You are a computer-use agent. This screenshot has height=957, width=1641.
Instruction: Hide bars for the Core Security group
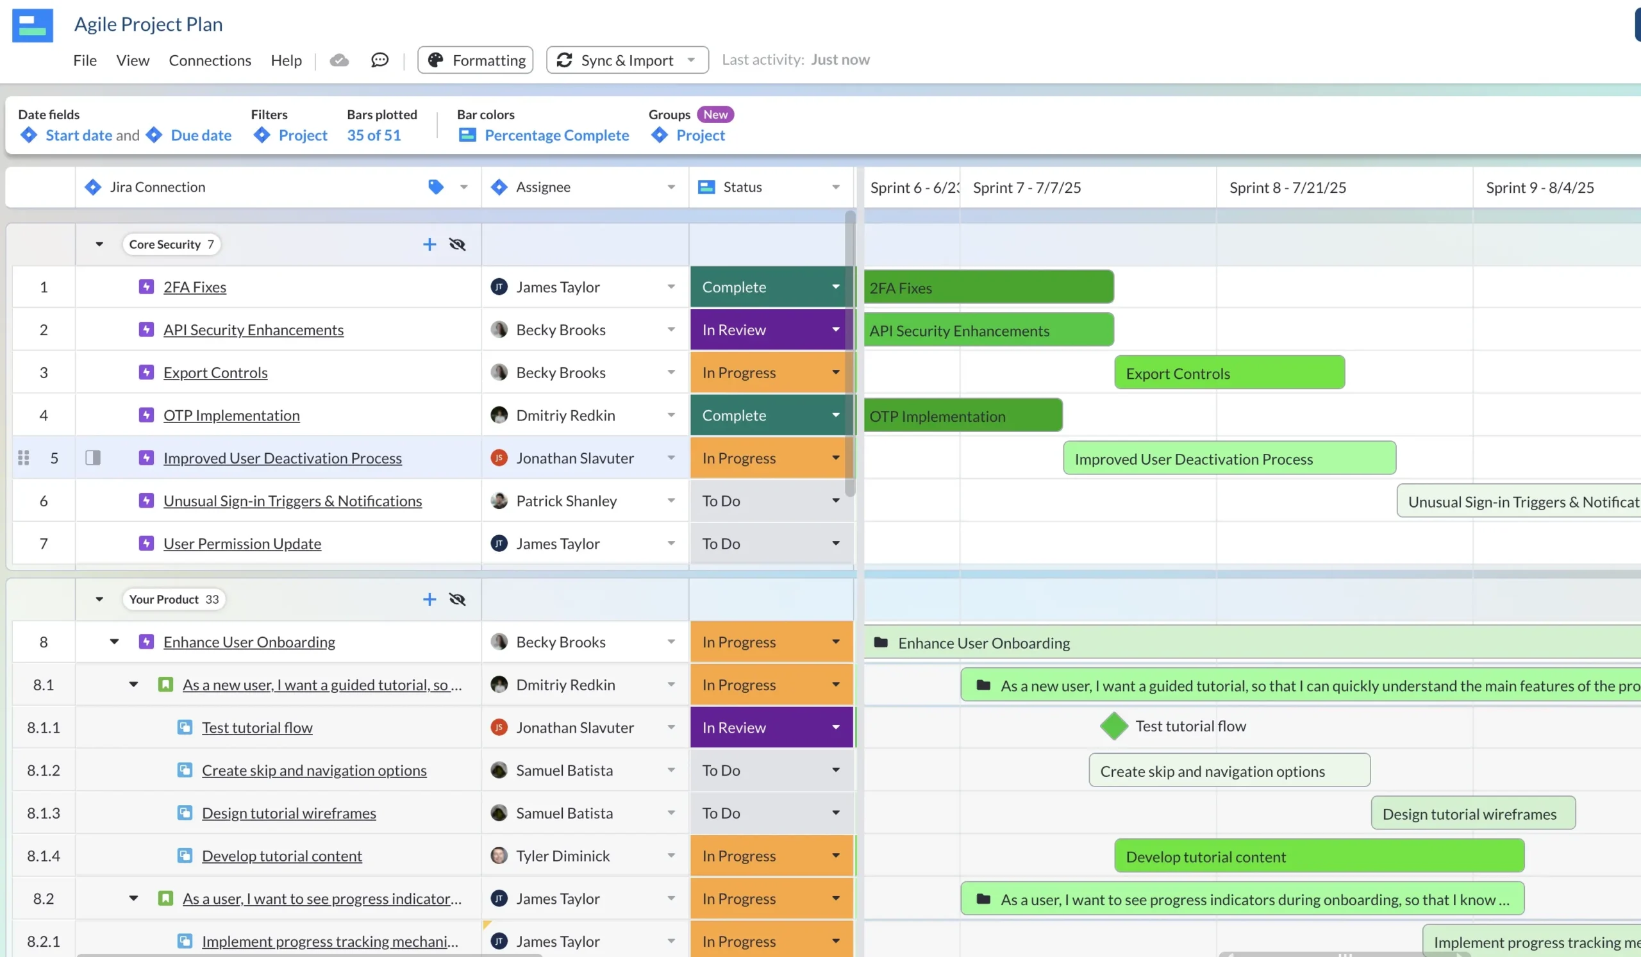[457, 244]
